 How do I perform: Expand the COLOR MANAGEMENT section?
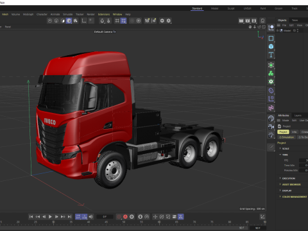coord(280,196)
